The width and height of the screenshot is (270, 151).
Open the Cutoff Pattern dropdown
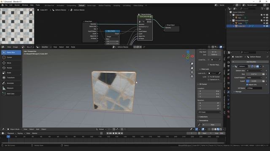(x=254, y=78)
